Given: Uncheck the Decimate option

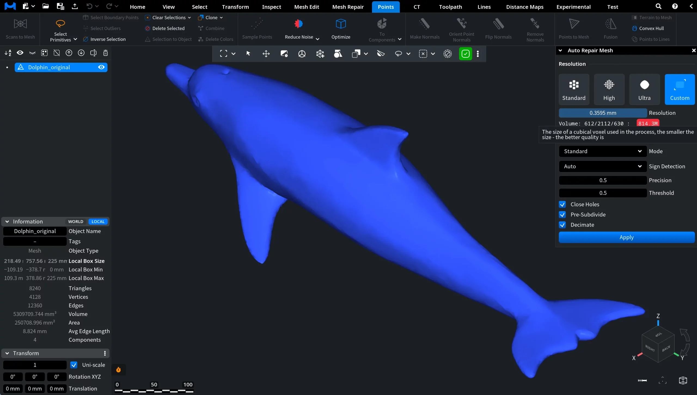Looking at the screenshot, I should click(x=563, y=225).
